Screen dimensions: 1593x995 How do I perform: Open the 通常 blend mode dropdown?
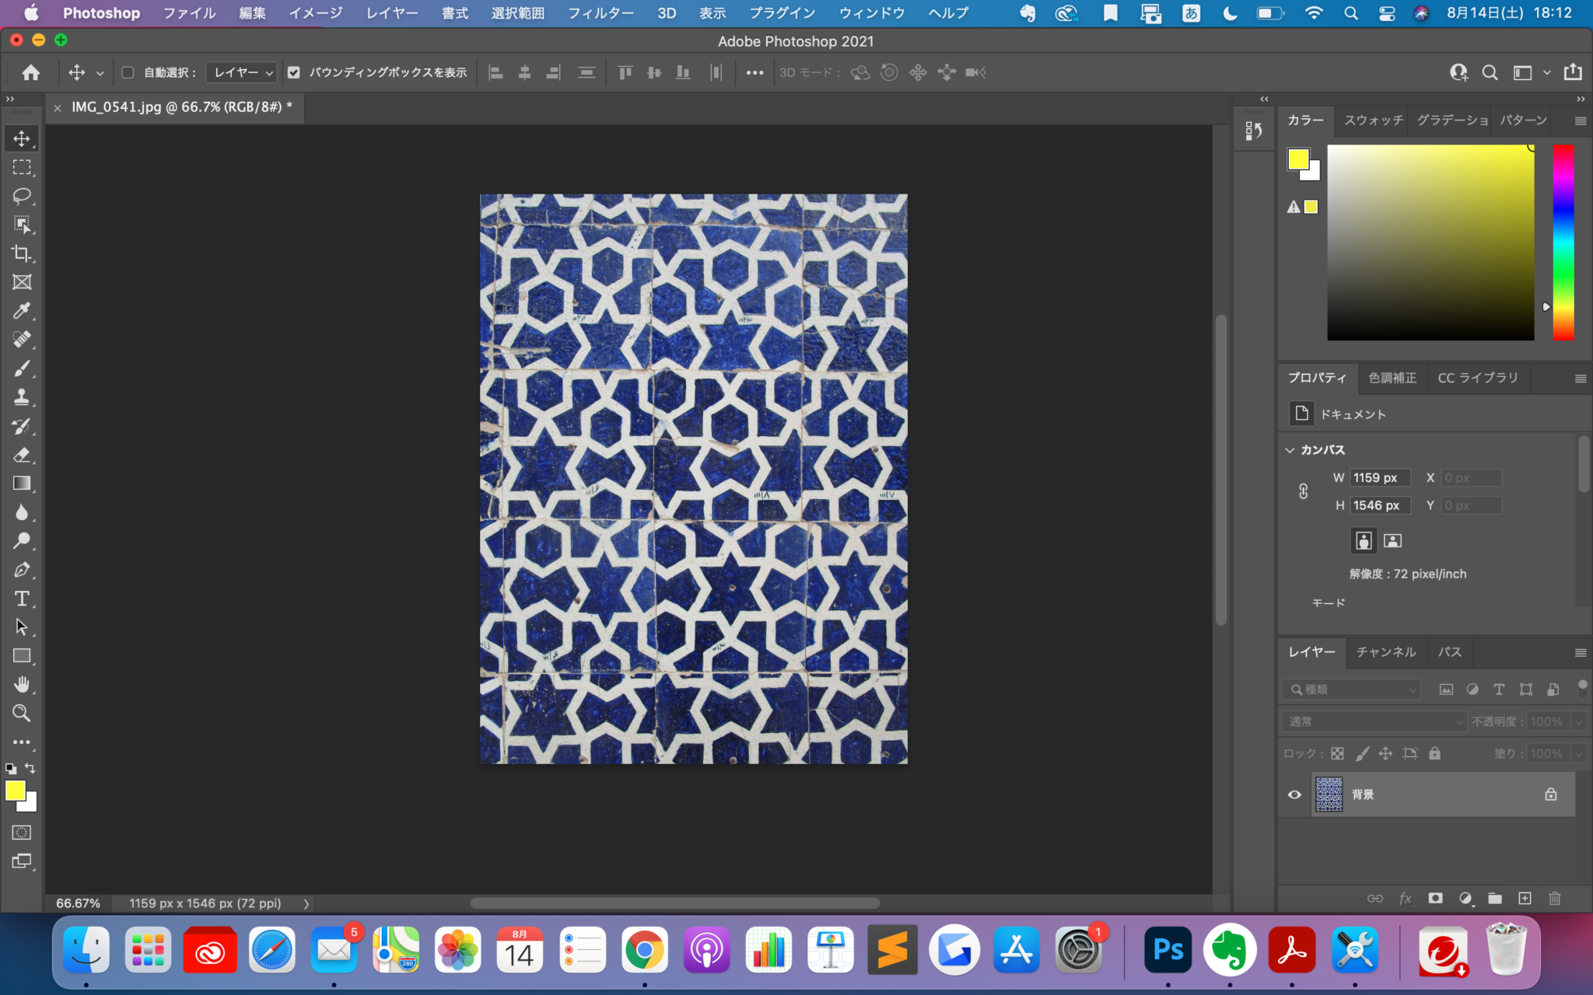click(x=1374, y=721)
